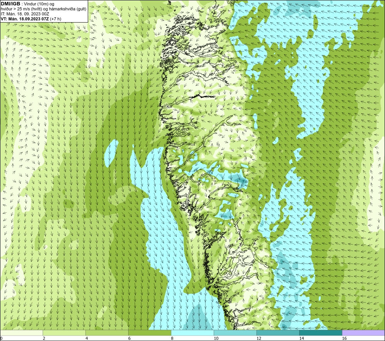Click the purple legend swatch above 16 m/s
Viewport: 385px width, 341px height.
click(x=363, y=333)
